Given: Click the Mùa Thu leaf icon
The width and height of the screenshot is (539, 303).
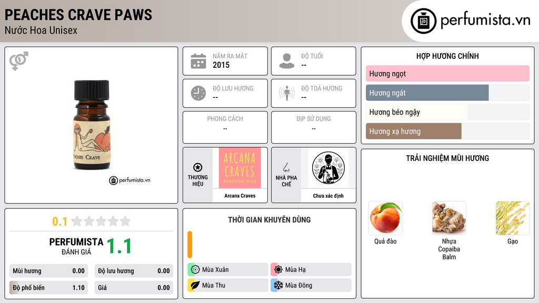Looking at the screenshot, I should tap(195, 285).
